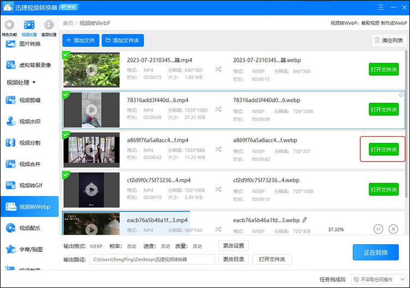Click the file list vertical scrollbar

[406, 124]
